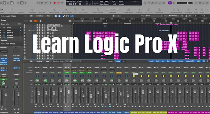Image resolution: width=210 pixels, height=114 pixels.
Task: Open the List Editors button
Action: tap(196, 3)
